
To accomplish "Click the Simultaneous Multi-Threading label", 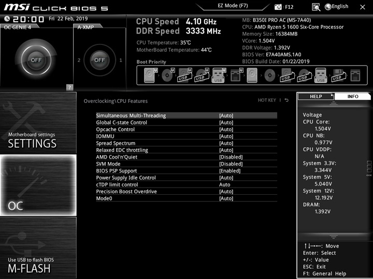I will click(x=131, y=116).
